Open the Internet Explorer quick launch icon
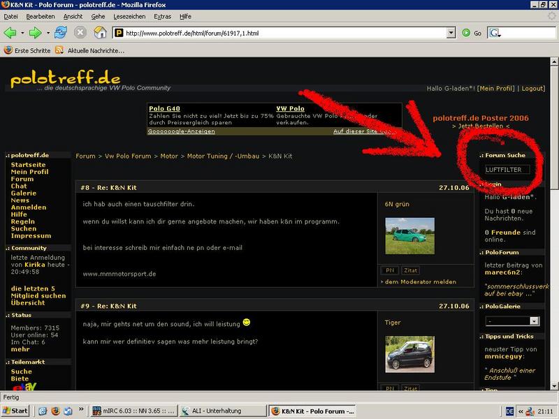Image resolution: width=559 pixels, height=419 pixels. coord(43,411)
